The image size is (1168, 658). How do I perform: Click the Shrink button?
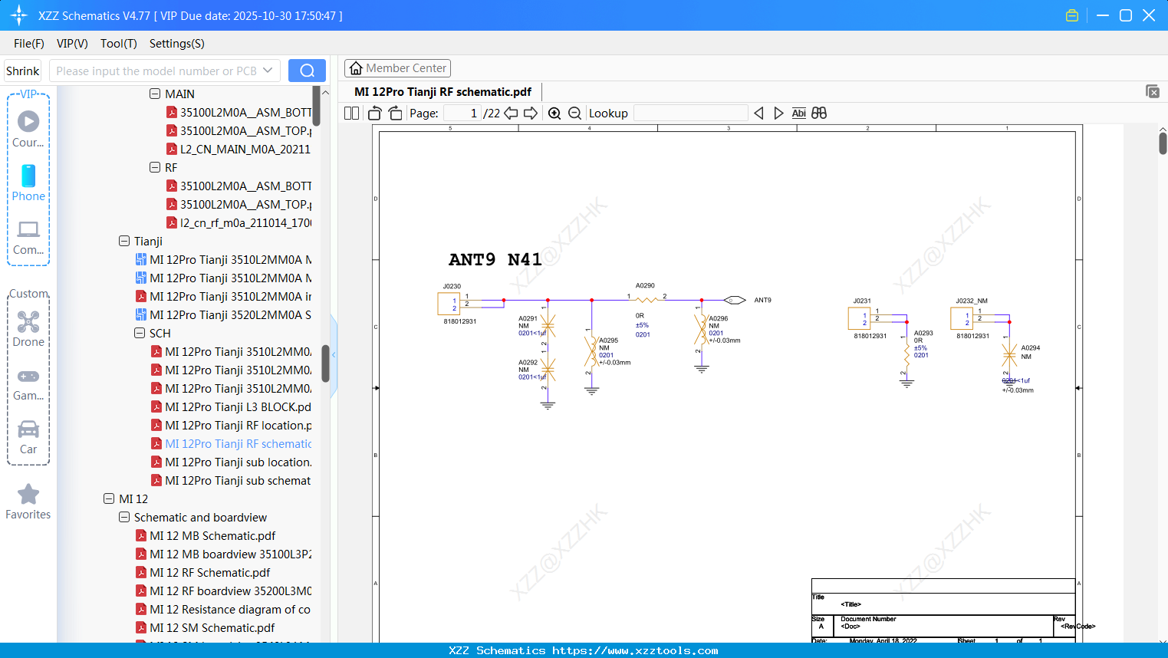point(22,70)
